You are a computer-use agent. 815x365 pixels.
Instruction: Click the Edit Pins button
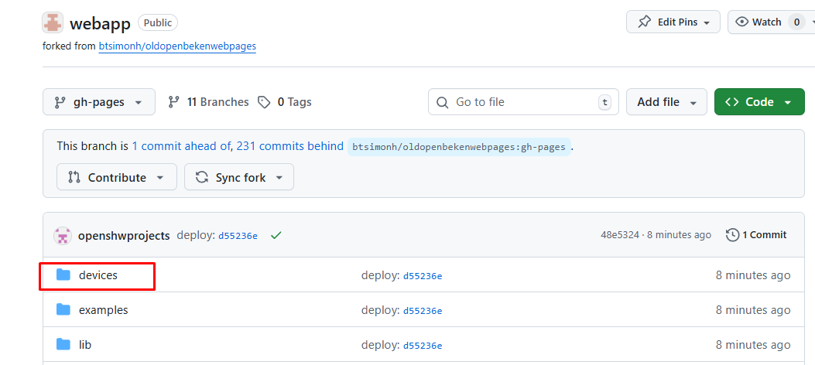(673, 22)
